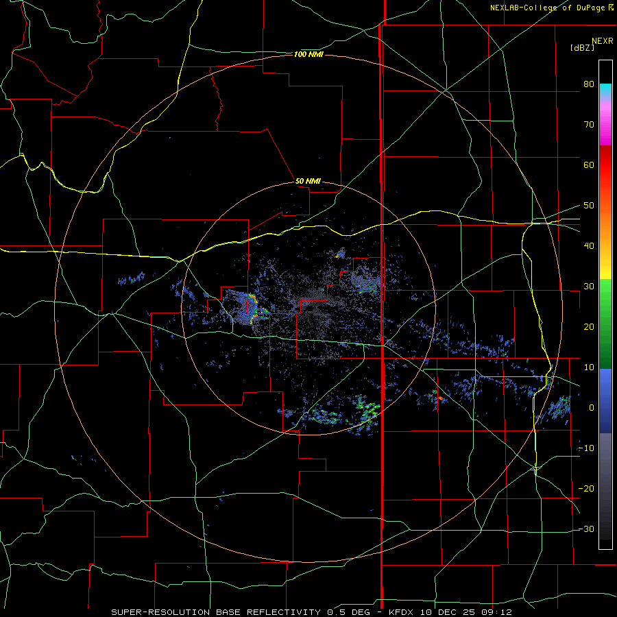Click the [dBZ] unit label
Viewport: 617px width, 617px height.
coord(582,47)
